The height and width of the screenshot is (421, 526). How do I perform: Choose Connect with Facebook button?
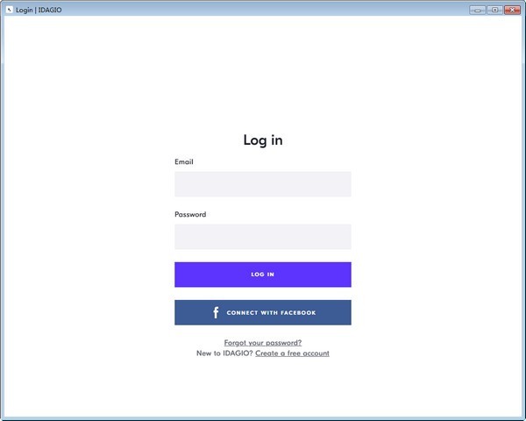tap(263, 312)
